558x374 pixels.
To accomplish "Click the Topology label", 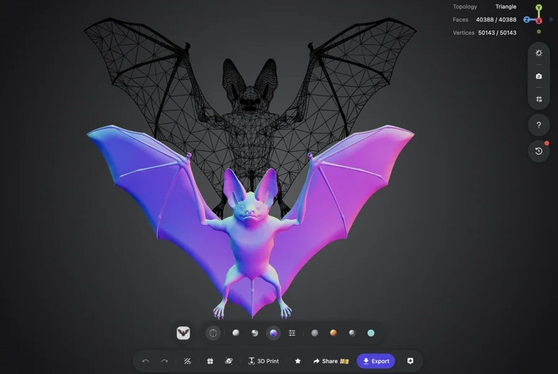I will click(465, 7).
